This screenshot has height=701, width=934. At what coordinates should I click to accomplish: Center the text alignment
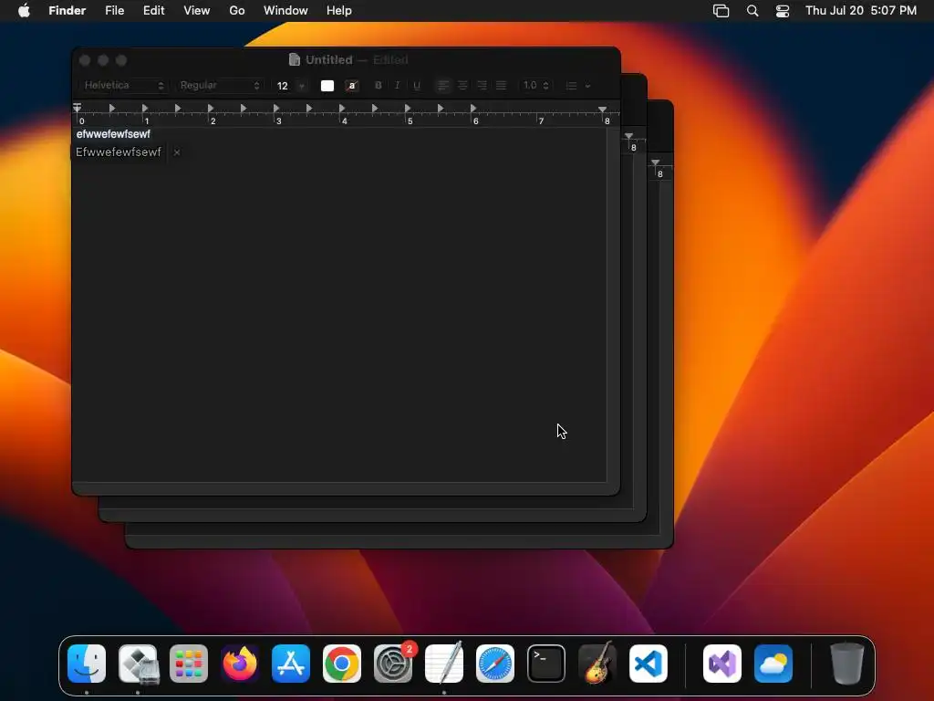click(x=462, y=85)
